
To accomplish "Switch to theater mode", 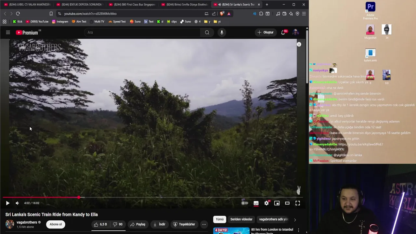I will pyautogui.click(x=287, y=203).
